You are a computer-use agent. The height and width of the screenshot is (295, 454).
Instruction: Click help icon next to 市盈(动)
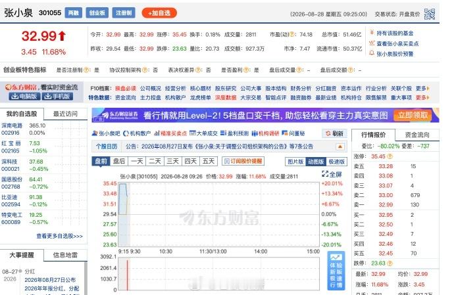tap(292, 35)
